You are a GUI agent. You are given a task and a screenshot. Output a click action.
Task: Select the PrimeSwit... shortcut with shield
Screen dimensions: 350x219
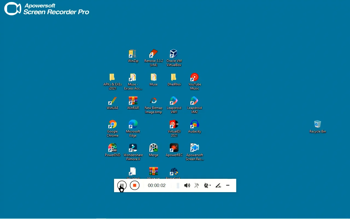pos(174,173)
